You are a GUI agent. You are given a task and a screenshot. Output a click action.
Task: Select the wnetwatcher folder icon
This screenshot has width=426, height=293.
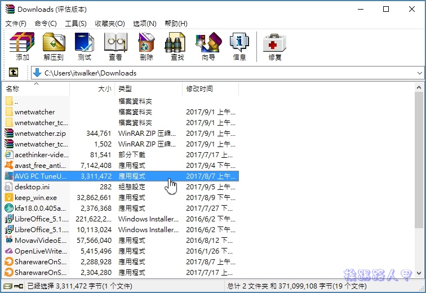click(x=8, y=112)
